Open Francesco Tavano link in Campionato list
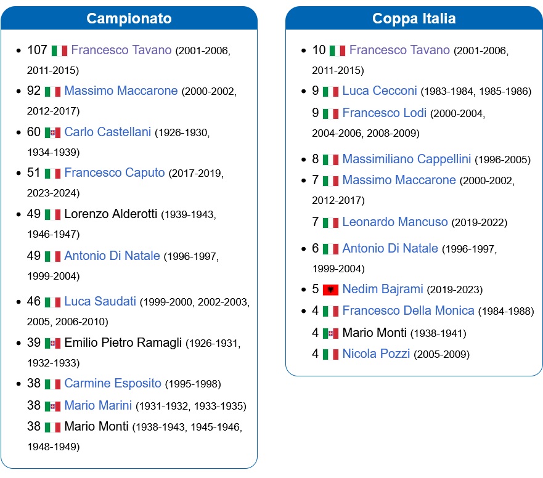Screen dimensions: 543x478 [121, 50]
